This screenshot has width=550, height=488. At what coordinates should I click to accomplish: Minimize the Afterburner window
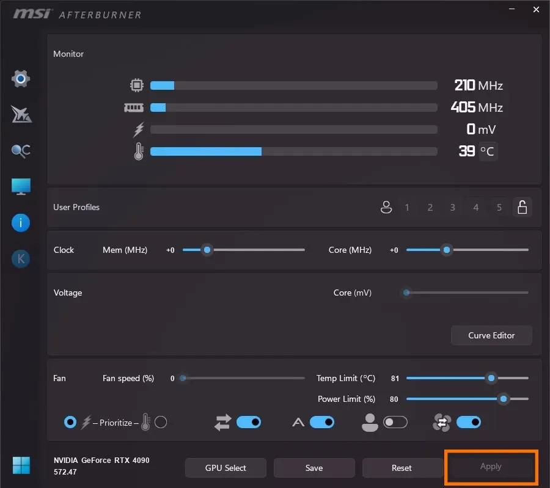tap(512, 9)
